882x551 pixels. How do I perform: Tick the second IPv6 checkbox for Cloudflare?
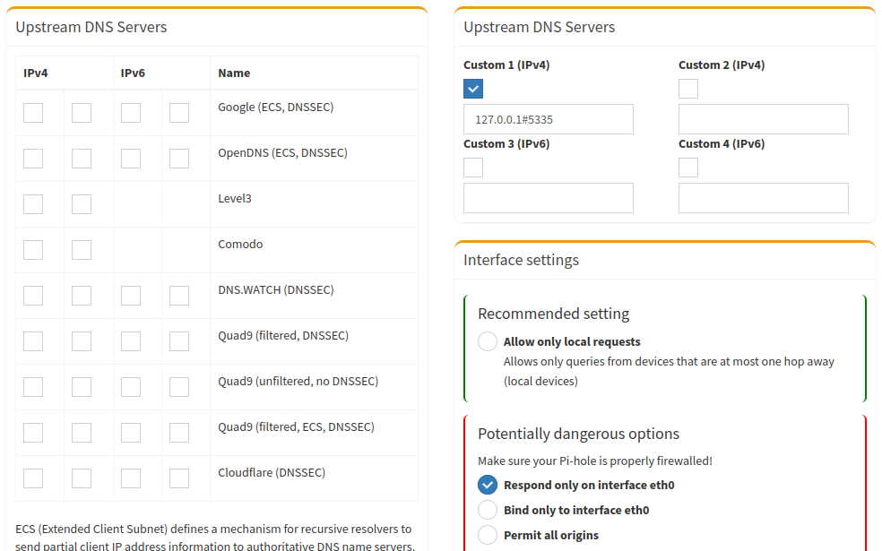[179, 478]
